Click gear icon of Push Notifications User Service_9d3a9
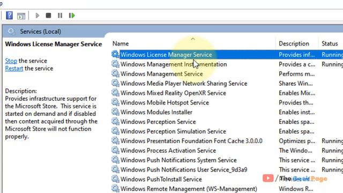Viewport: 343px width, 193px height. pos(115,169)
